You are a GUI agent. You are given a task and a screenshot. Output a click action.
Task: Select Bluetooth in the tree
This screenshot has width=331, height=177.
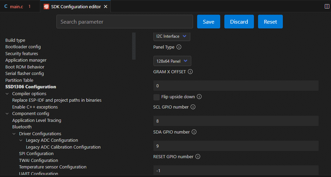(22, 127)
